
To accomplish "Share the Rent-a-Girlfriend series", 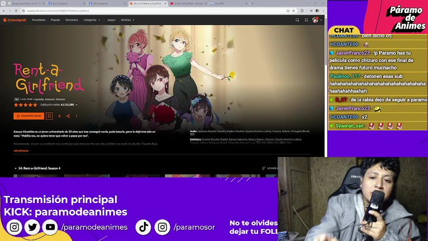I will pyautogui.click(x=68, y=116).
